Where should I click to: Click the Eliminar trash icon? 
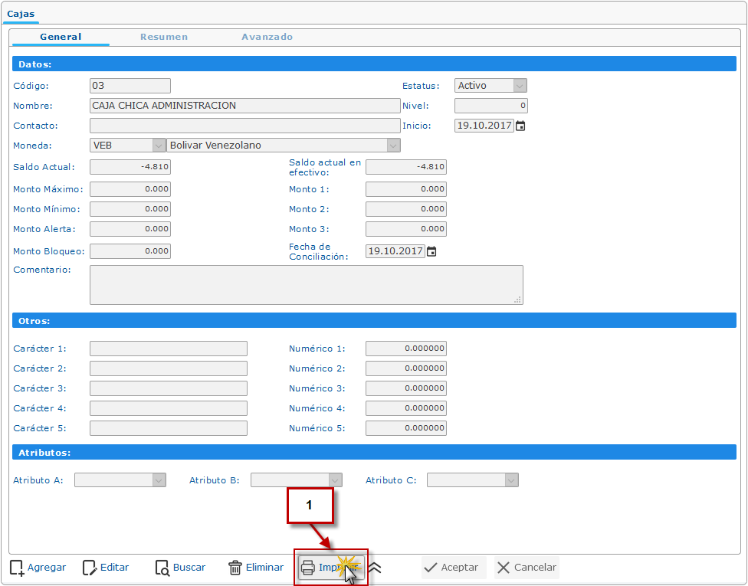235,568
